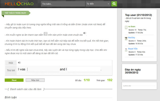The image size is (160, 101).
Task: Click the first answer blank after "I was"
Action: (43, 69)
